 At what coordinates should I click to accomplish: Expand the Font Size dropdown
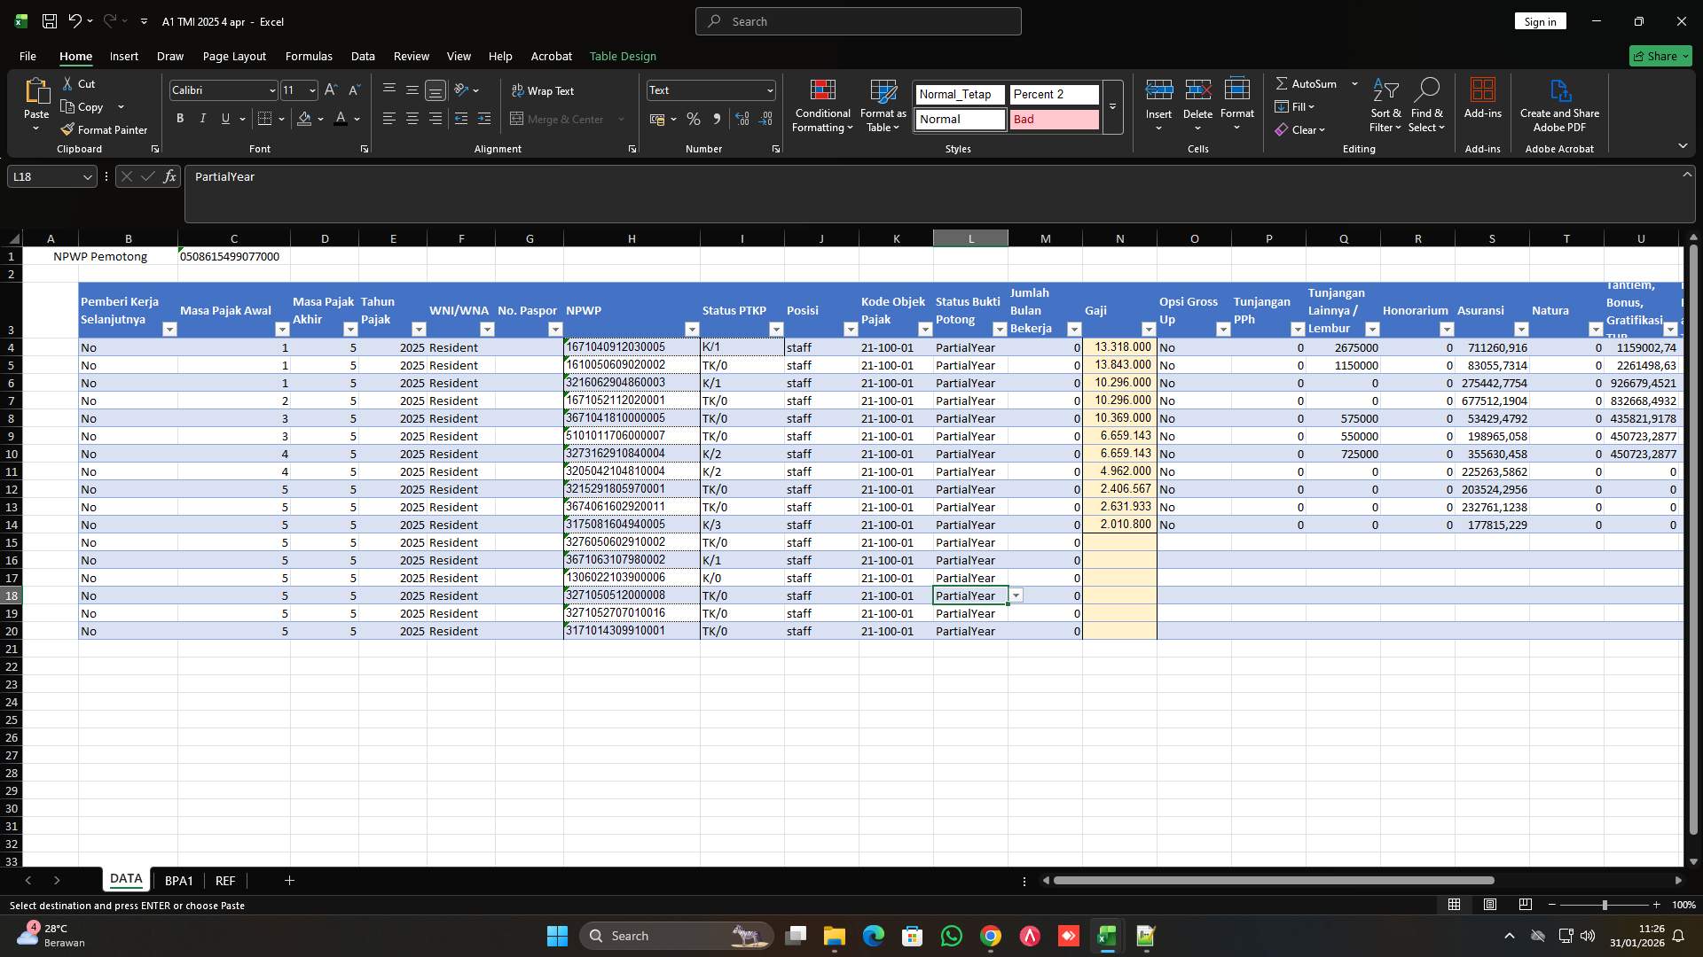click(311, 89)
